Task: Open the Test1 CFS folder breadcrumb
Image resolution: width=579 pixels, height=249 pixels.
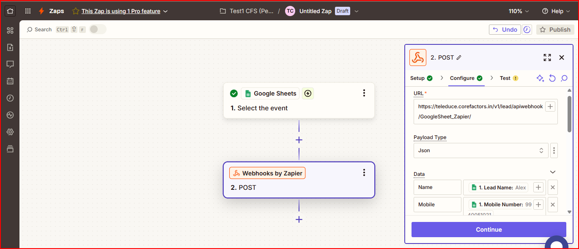Action: pyautogui.click(x=247, y=11)
